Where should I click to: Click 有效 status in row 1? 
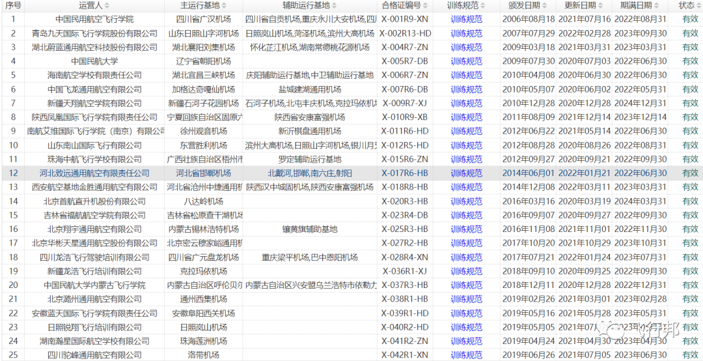690,20
